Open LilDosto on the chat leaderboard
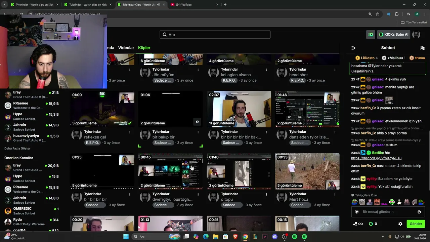430x242 pixels. 367,58
